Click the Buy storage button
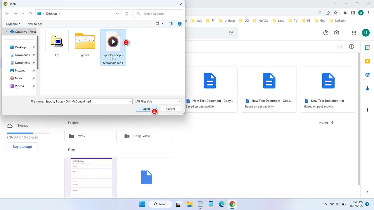 tap(22, 146)
